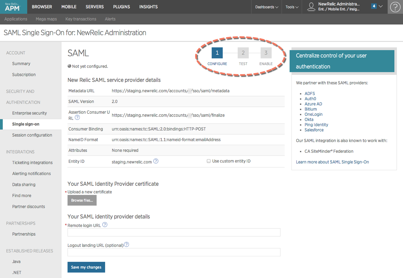Open the Azure AD provider link

click(313, 104)
